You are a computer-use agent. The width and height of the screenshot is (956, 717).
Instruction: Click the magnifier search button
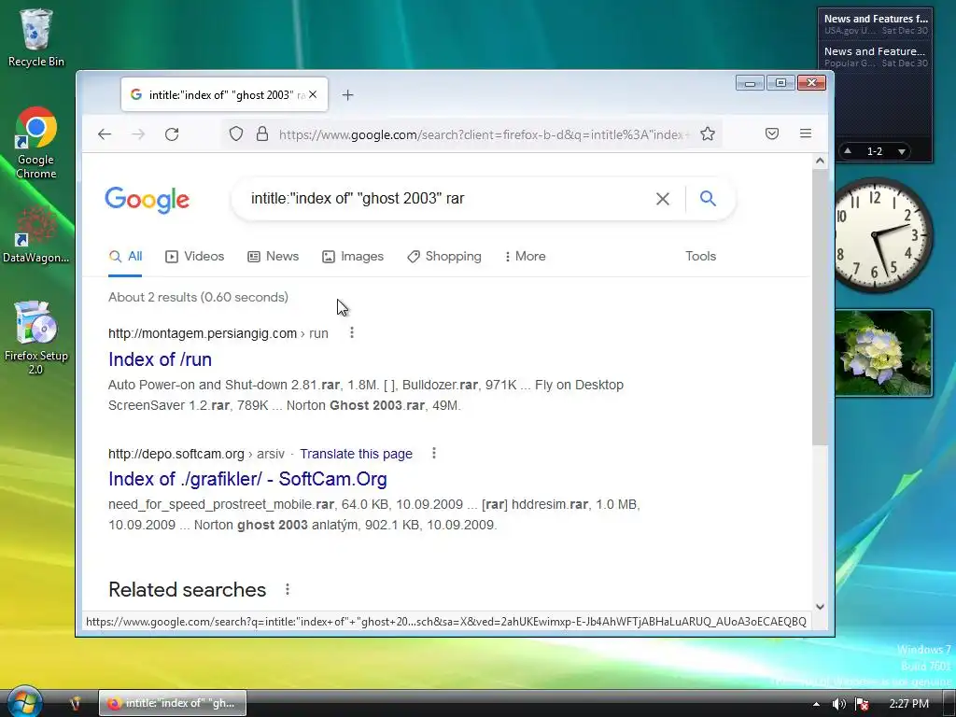[708, 198]
